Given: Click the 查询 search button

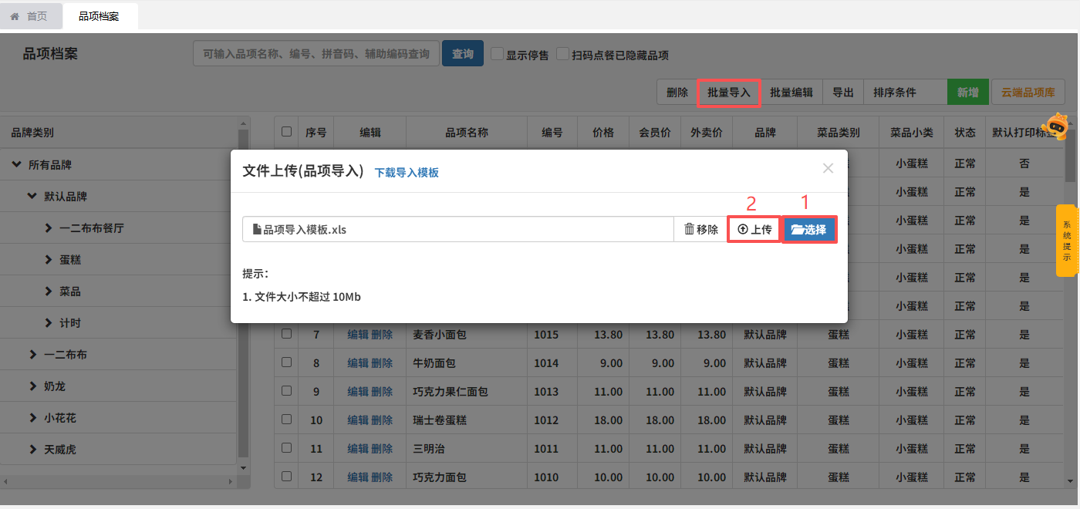Looking at the screenshot, I should (463, 54).
